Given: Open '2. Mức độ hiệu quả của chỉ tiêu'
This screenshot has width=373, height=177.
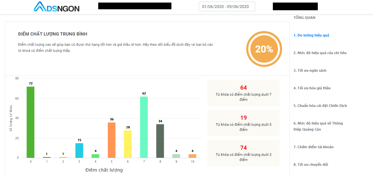Looking at the screenshot, I should [x=320, y=53].
